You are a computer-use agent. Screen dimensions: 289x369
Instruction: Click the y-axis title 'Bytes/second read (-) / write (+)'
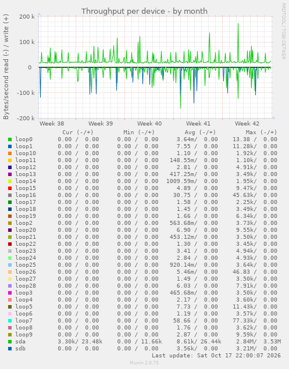(6, 67)
